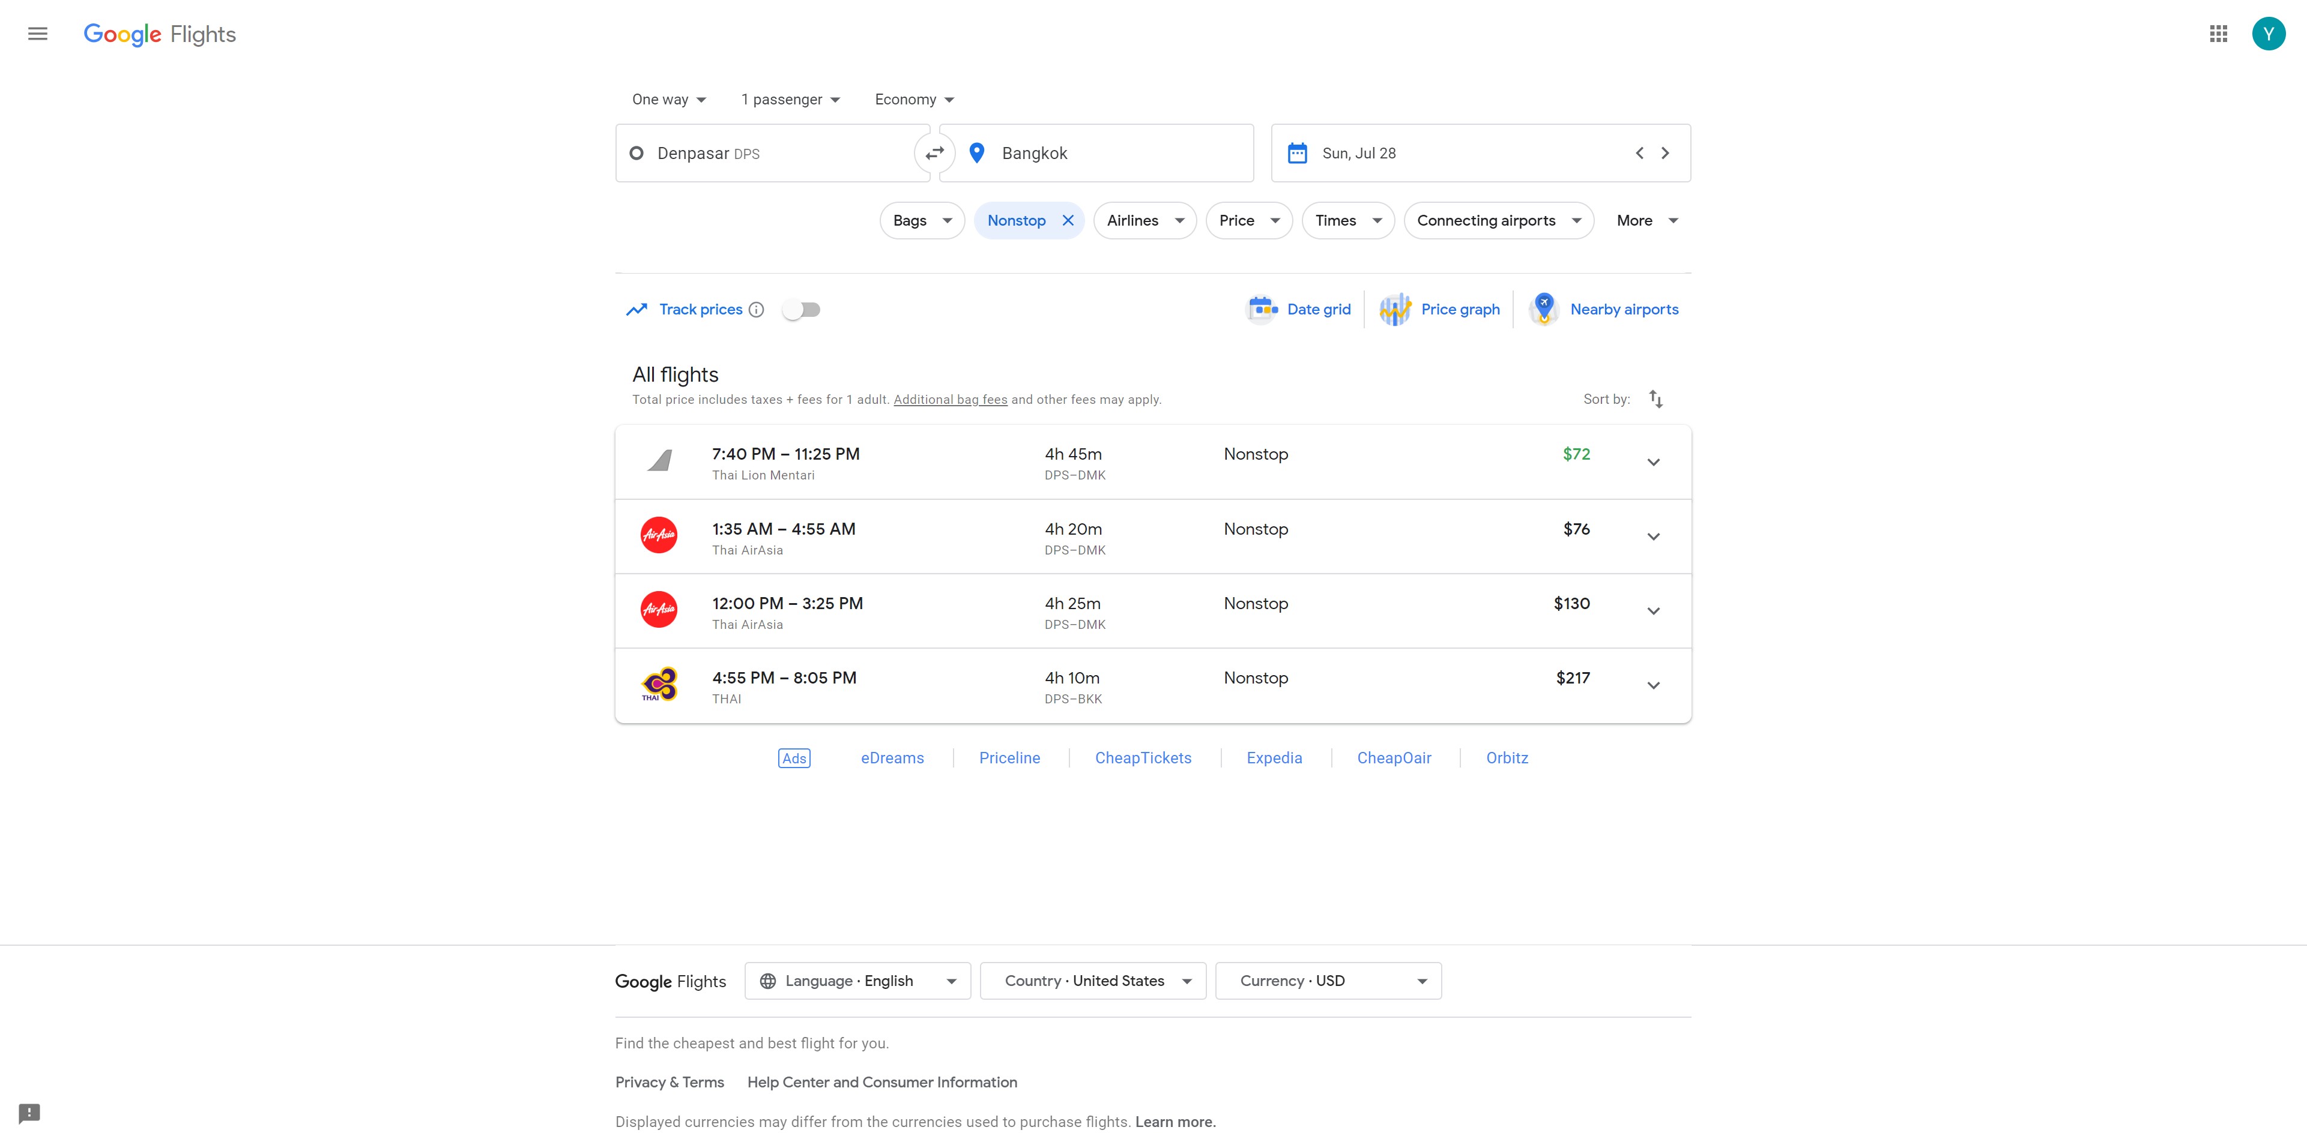
Task: Remove the Nonstop filter with X
Action: click(1068, 220)
